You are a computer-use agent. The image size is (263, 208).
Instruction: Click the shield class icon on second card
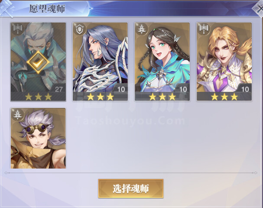(80, 29)
